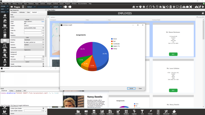Image resolution: width=205 pixels, height=115 pixels.
Task: Open the Projects workspace
Action: [5, 26]
